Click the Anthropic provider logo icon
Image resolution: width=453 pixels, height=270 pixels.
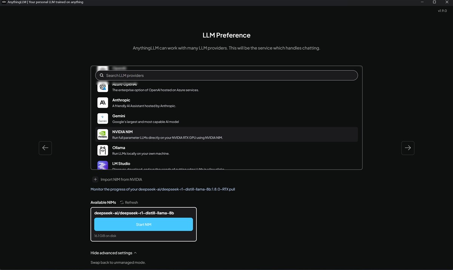(103, 102)
